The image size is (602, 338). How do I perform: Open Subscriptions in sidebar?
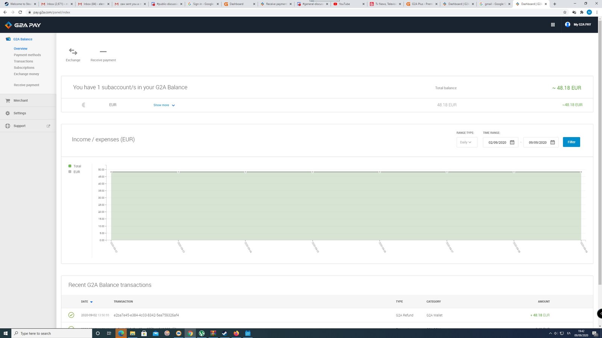pos(24,68)
